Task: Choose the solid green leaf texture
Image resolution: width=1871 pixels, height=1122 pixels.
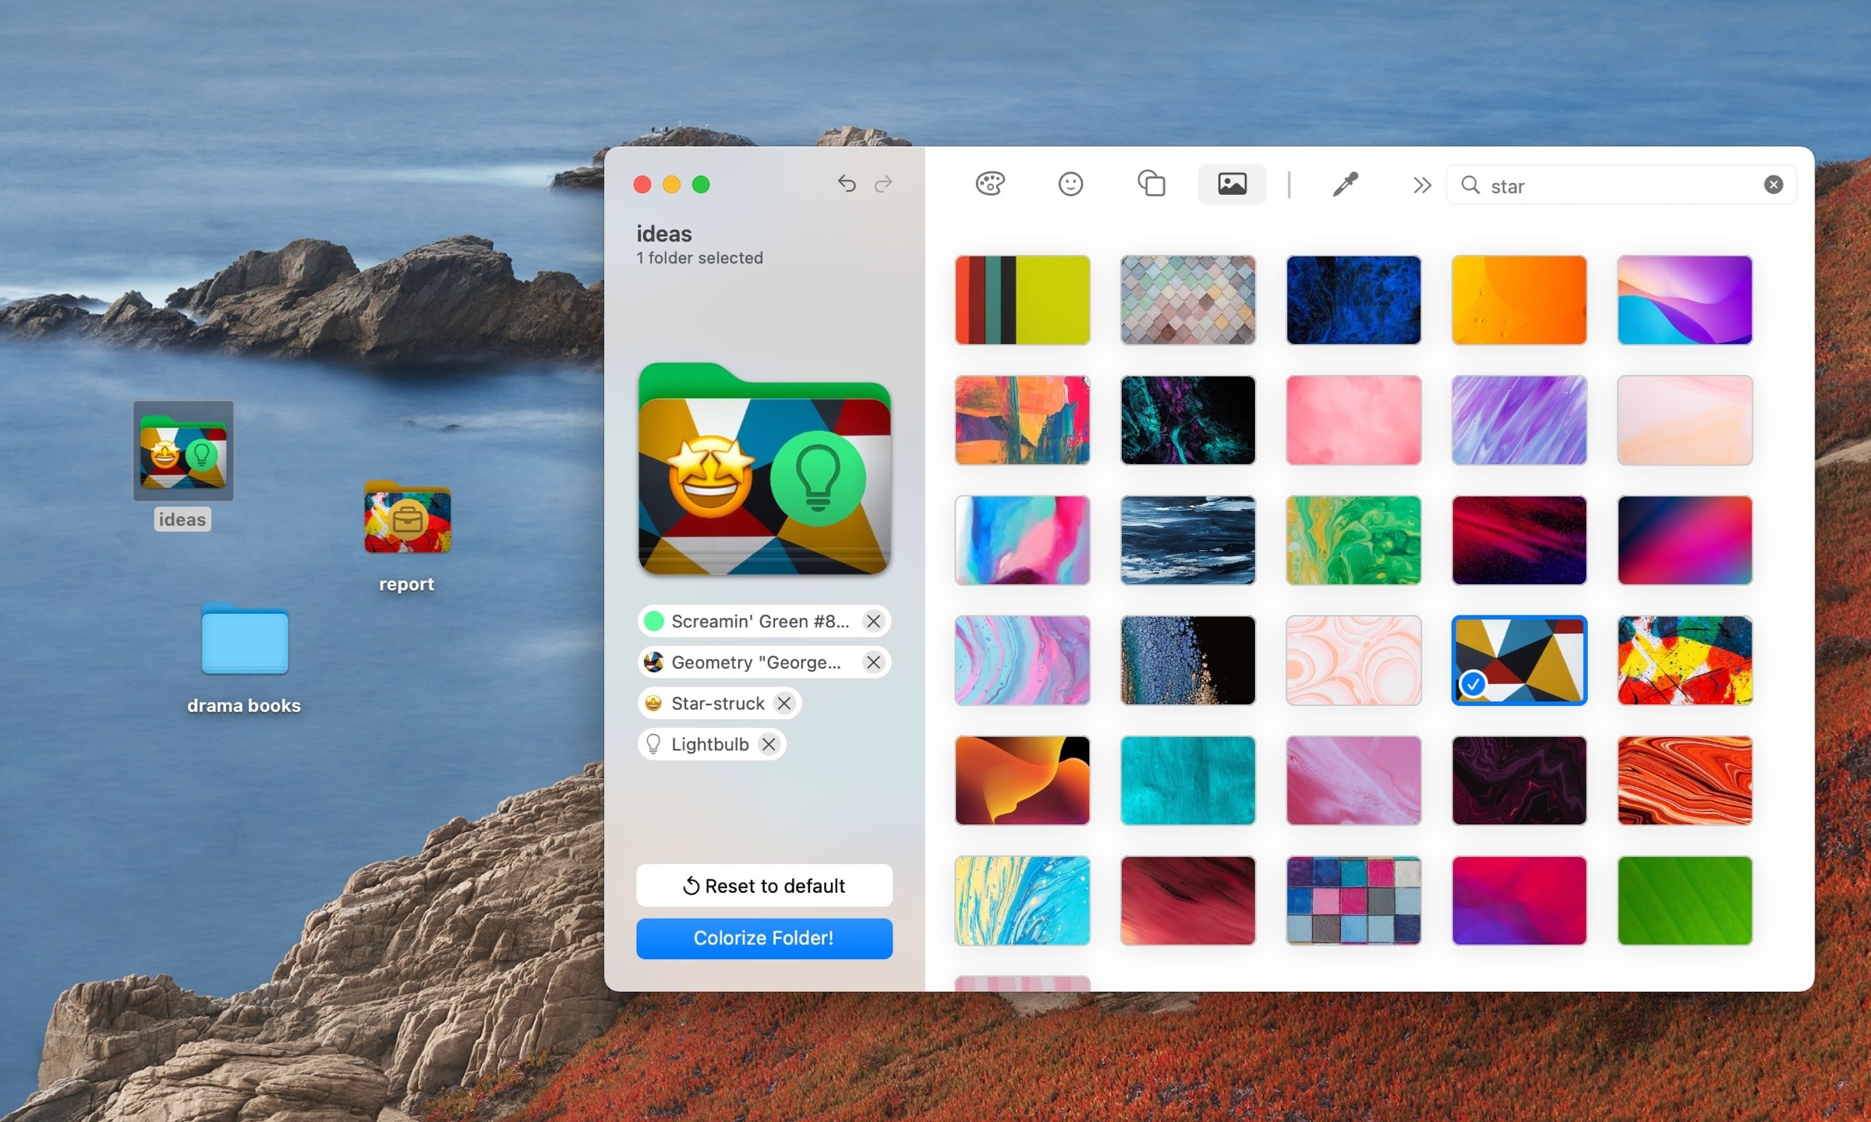Action: click(1684, 901)
